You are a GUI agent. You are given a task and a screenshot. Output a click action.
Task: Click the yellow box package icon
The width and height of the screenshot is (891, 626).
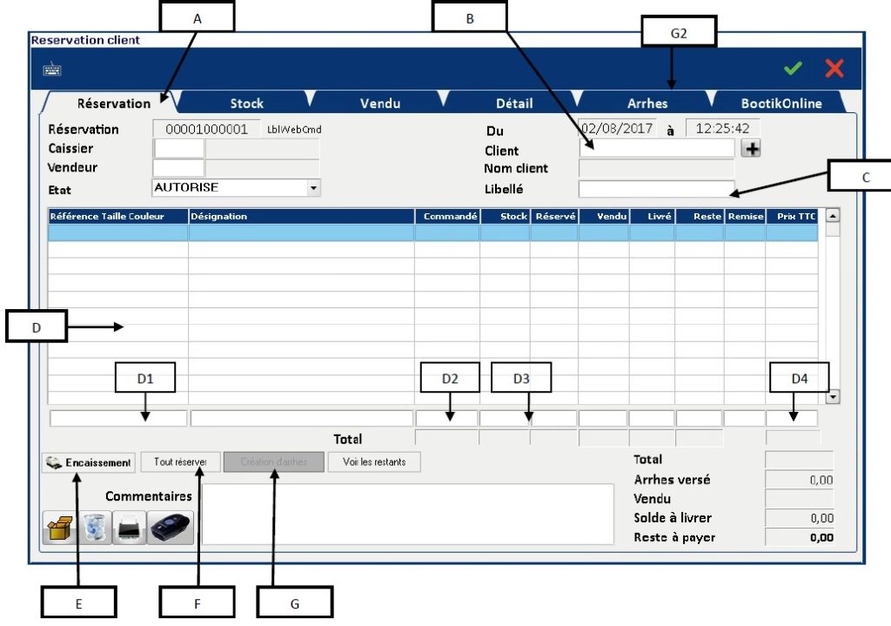[x=60, y=528]
